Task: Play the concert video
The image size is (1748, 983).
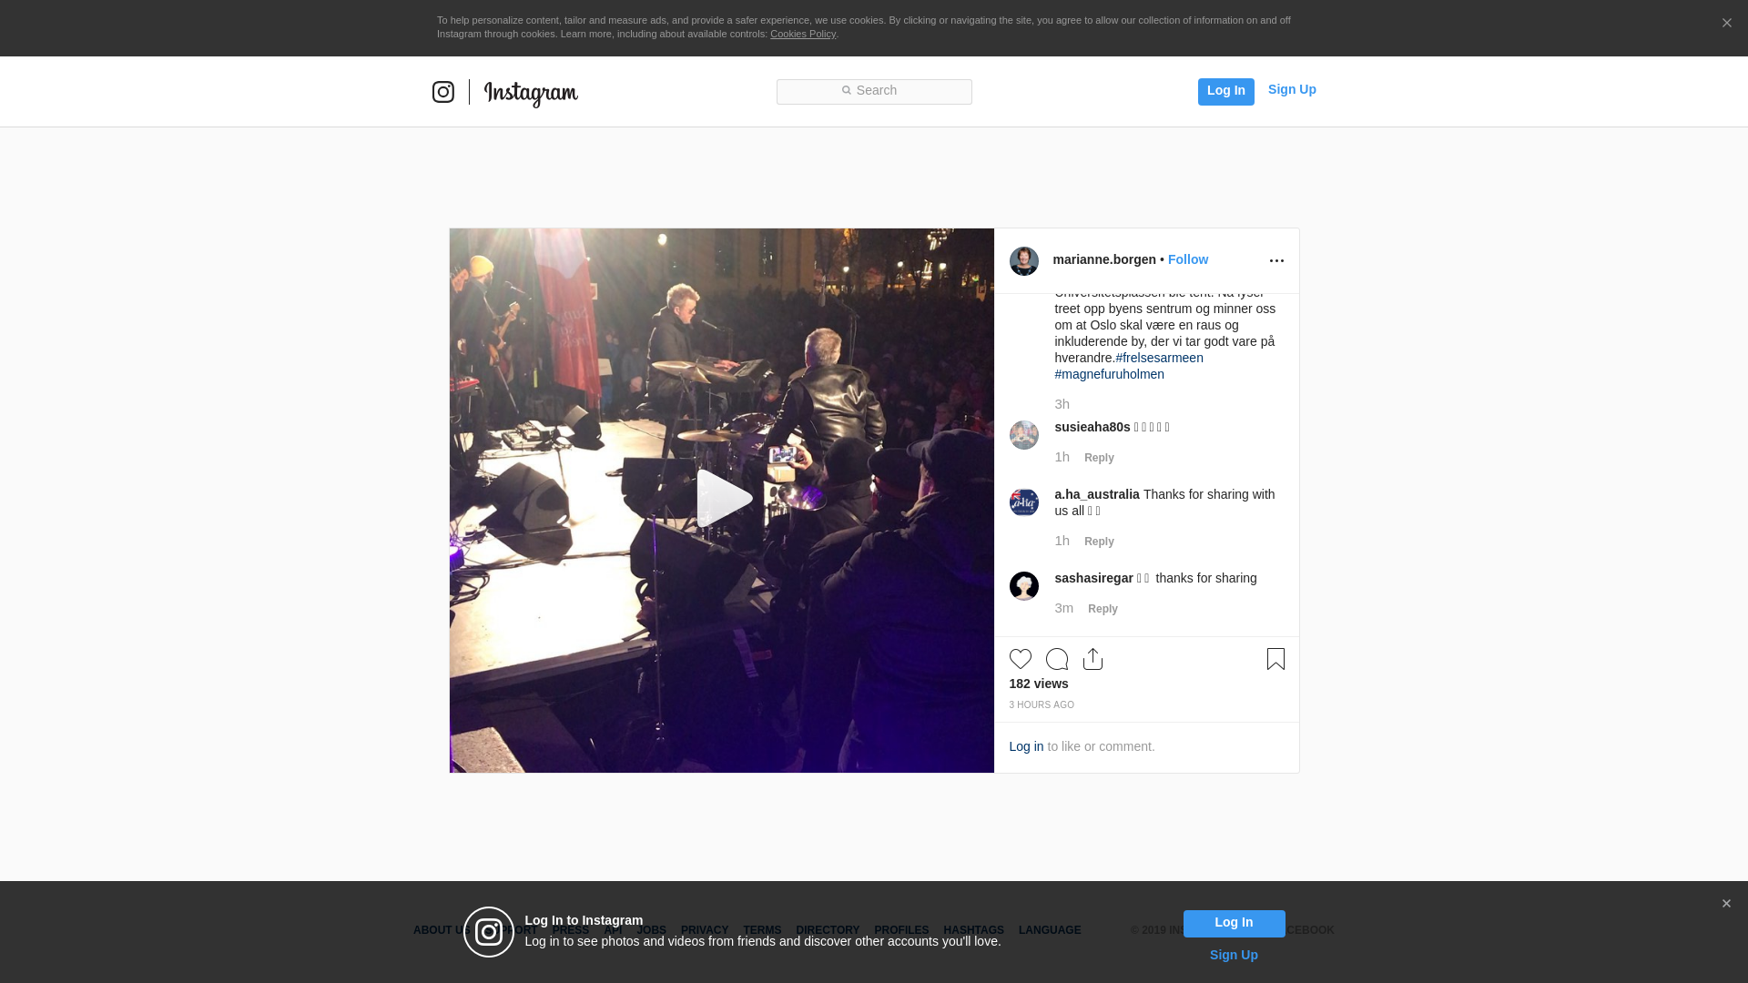Action: 722,499
